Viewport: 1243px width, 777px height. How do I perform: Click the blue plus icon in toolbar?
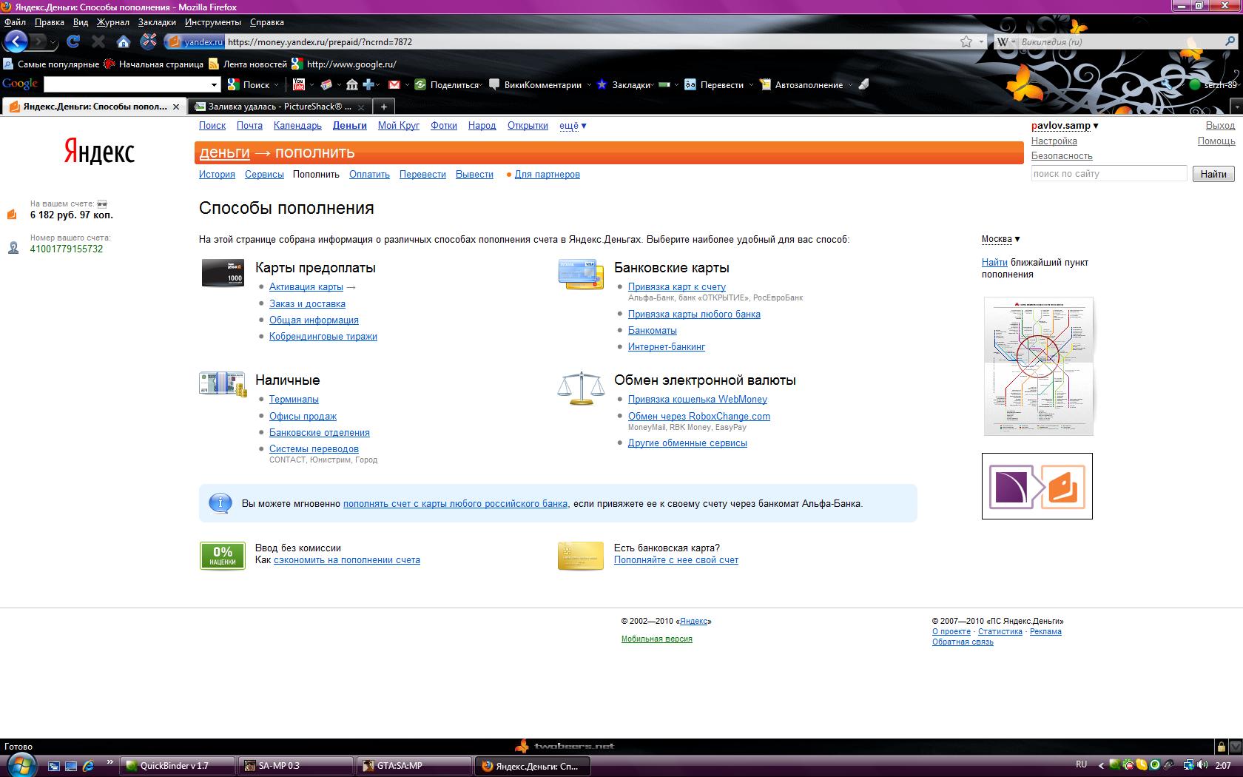click(x=368, y=84)
